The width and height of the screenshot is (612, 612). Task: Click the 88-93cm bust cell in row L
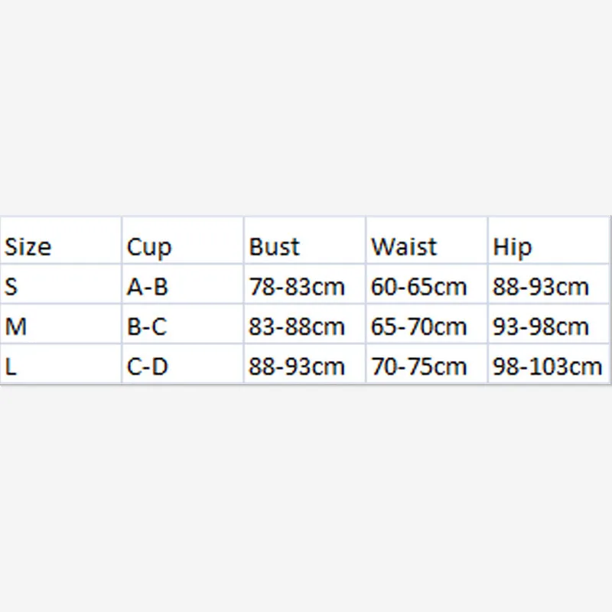(x=304, y=364)
